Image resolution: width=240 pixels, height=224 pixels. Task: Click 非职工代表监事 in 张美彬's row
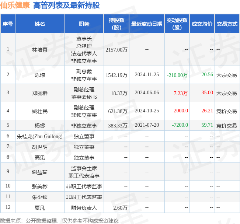84,186
